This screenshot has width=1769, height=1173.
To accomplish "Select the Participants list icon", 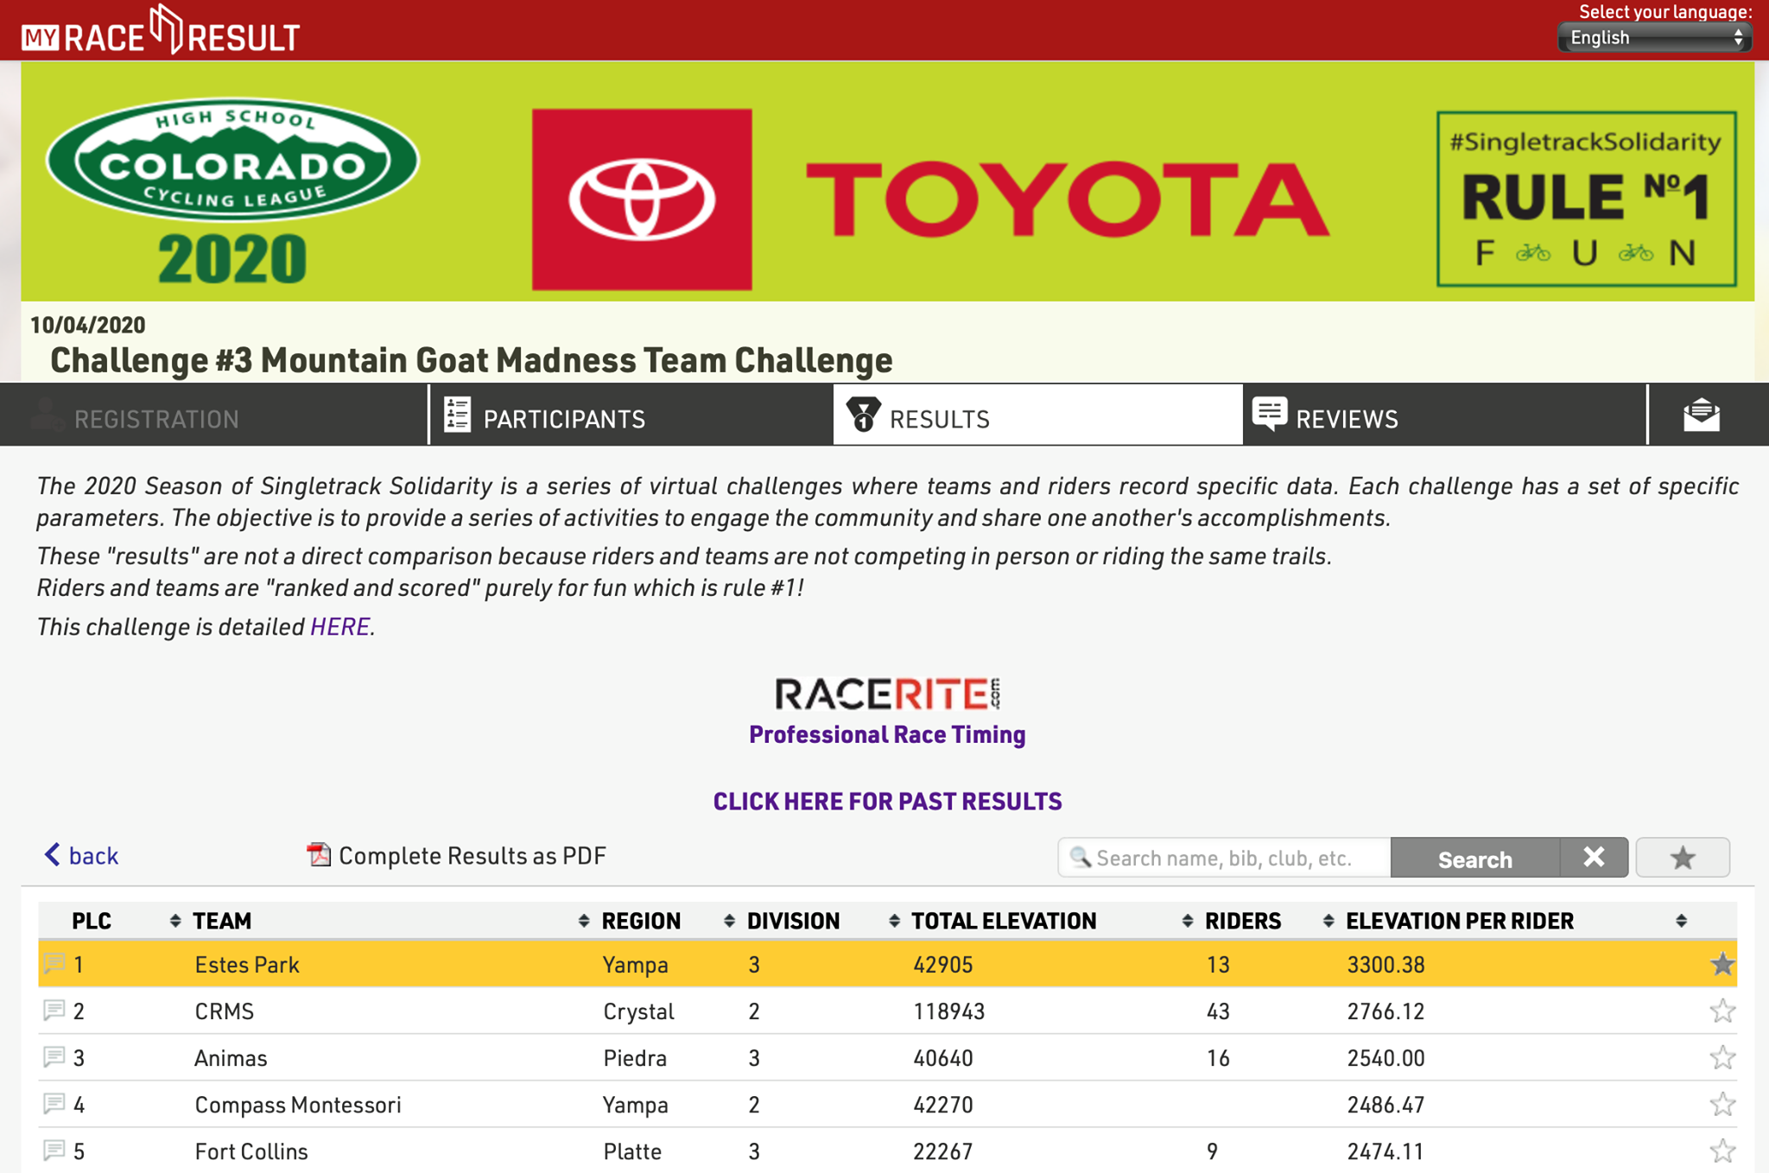I will click(457, 415).
